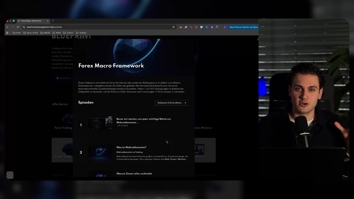The width and height of the screenshot is (354, 199).
Task: Open the HEDGE bookmark folder
Action: (45, 33)
